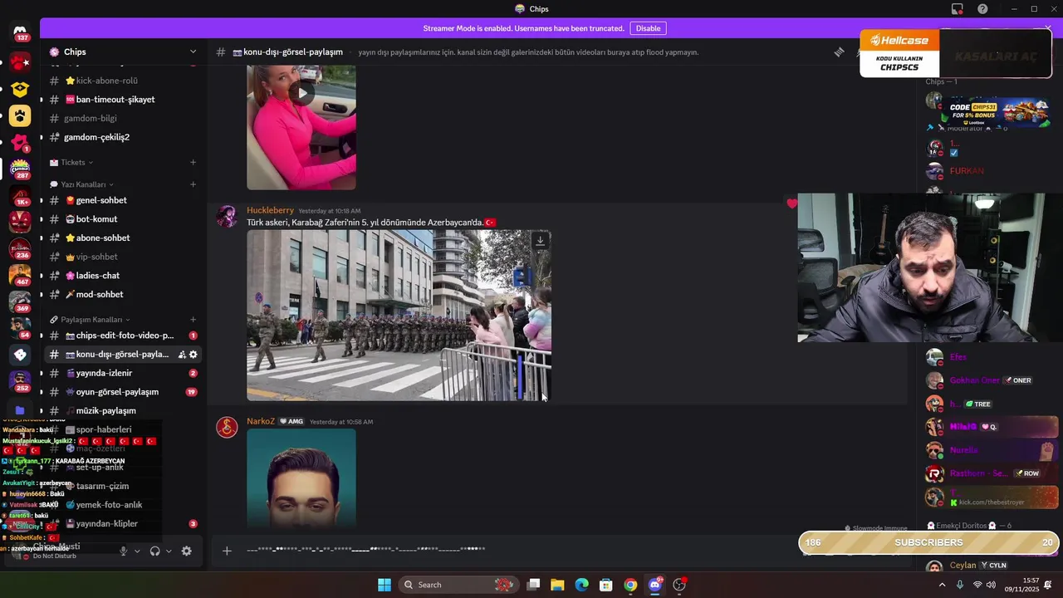1063x598 pixels.
Task: Open the kick-abone-rolü channel
Action: click(123, 81)
